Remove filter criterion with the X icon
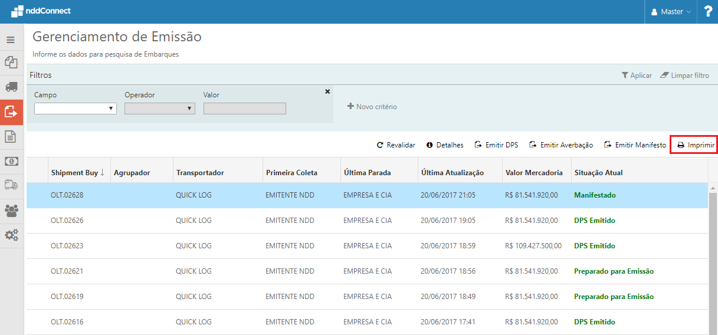 point(327,91)
